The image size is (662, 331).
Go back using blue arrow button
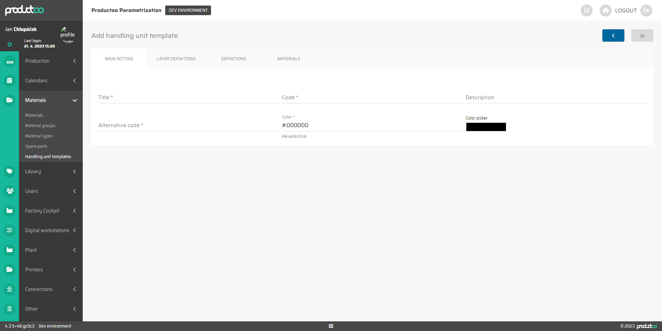pos(613,35)
